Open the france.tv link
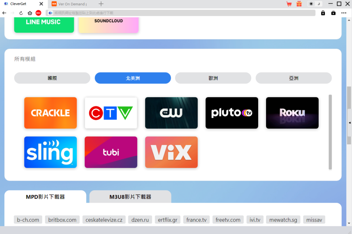Screen dimensions: 352x234 click(196, 220)
